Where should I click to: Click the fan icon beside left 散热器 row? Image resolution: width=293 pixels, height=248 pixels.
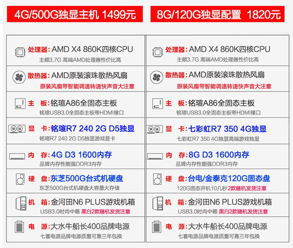pos(19,77)
